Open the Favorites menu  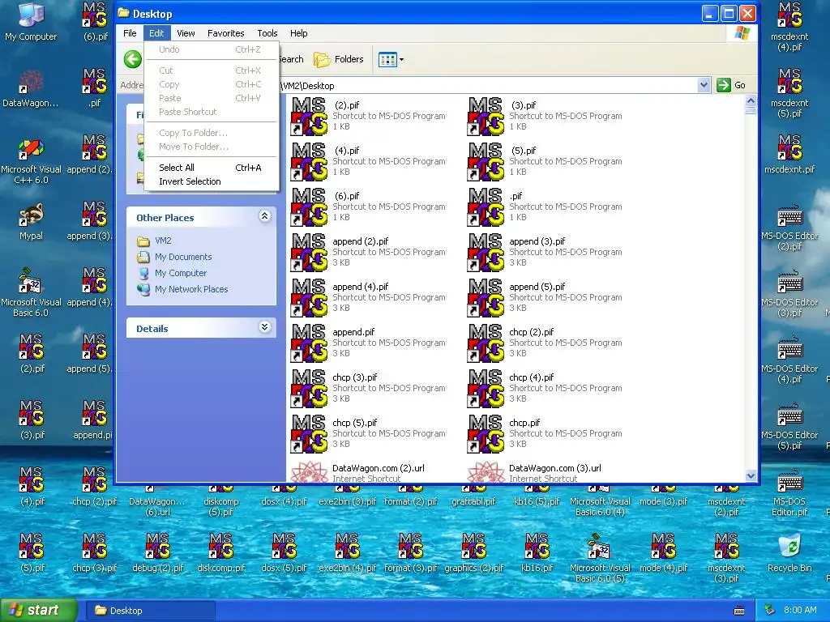click(x=225, y=33)
